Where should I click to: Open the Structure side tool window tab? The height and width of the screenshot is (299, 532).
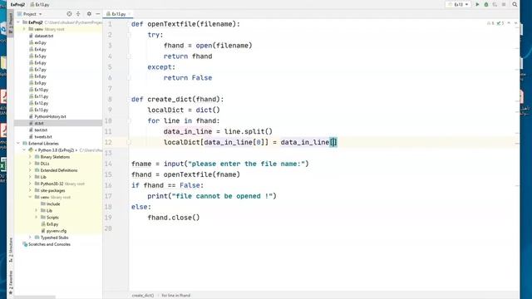click(x=11, y=250)
